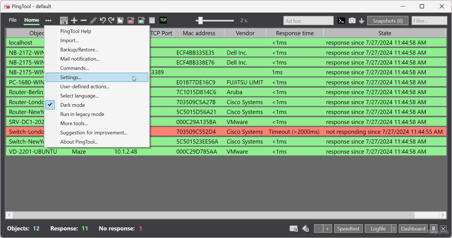Viewport: 452px width, 238px height.
Task: Click the save (floppy disk) toolbar icon
Action: click(x=64, y=20)
